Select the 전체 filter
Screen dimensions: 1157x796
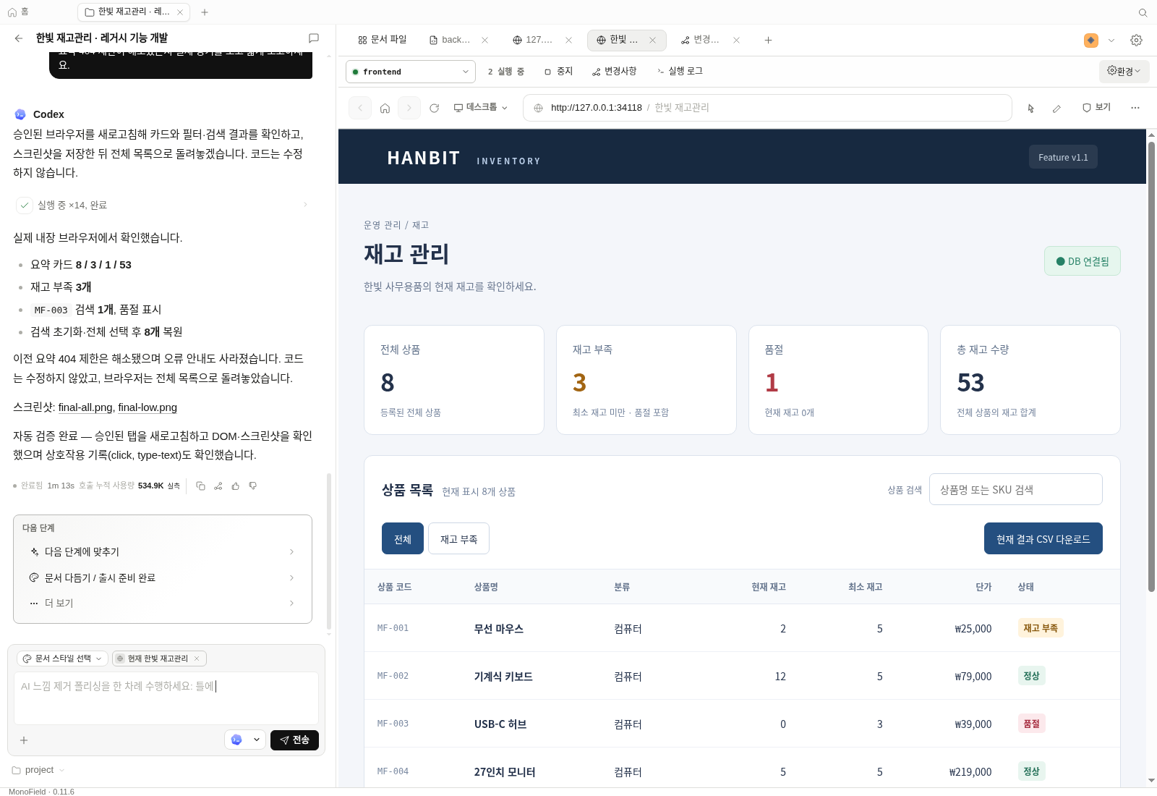[403, 539]
